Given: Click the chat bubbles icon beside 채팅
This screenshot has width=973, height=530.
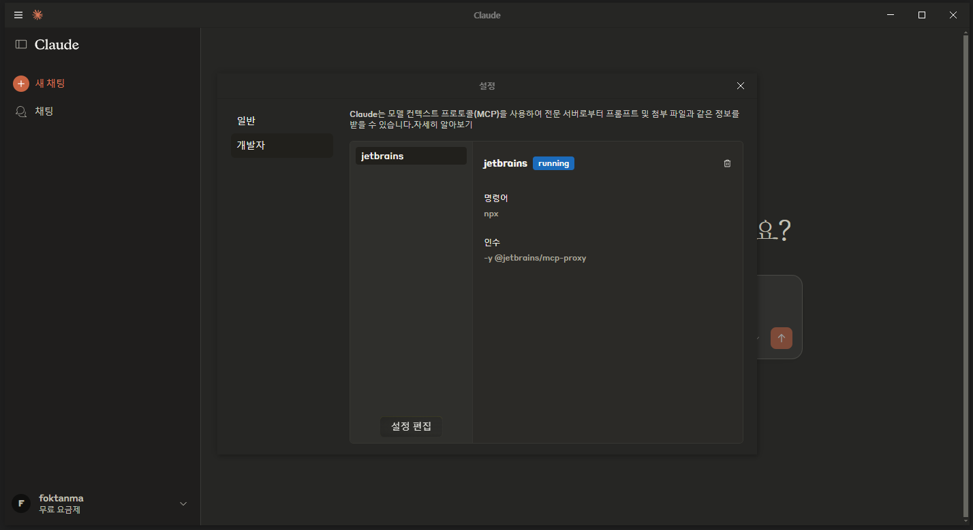Looking at the screenshot, I should click(x=21, y=111).
